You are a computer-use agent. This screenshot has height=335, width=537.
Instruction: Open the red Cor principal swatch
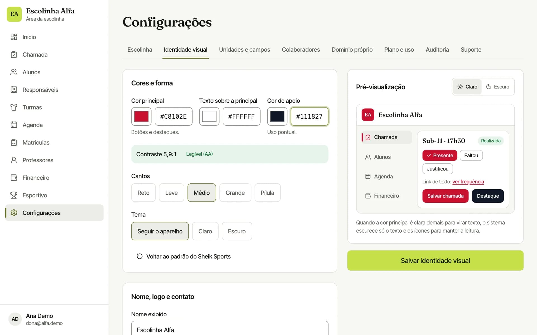click(141, 116)
